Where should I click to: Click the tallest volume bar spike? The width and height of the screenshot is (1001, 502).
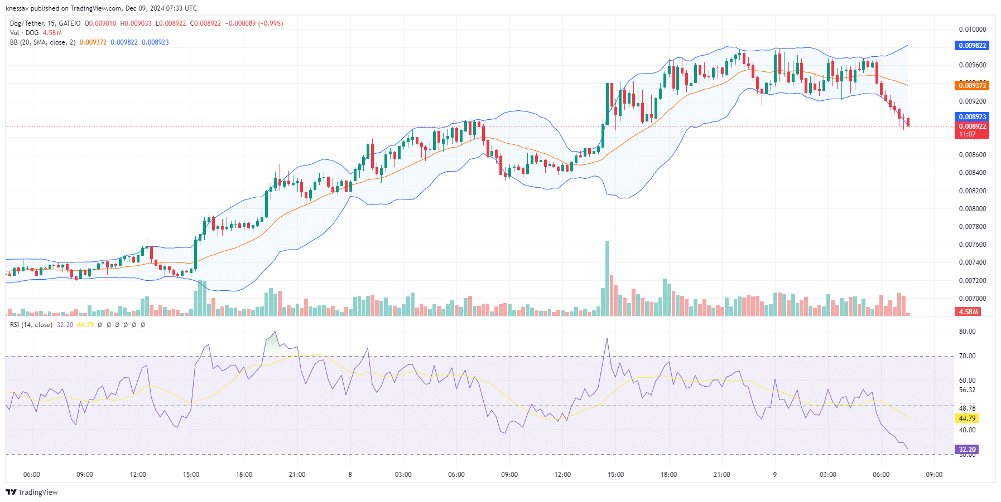(607, 278)
